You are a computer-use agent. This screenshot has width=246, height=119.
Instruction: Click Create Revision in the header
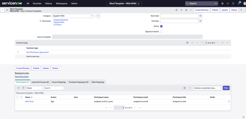coord(202,10)
